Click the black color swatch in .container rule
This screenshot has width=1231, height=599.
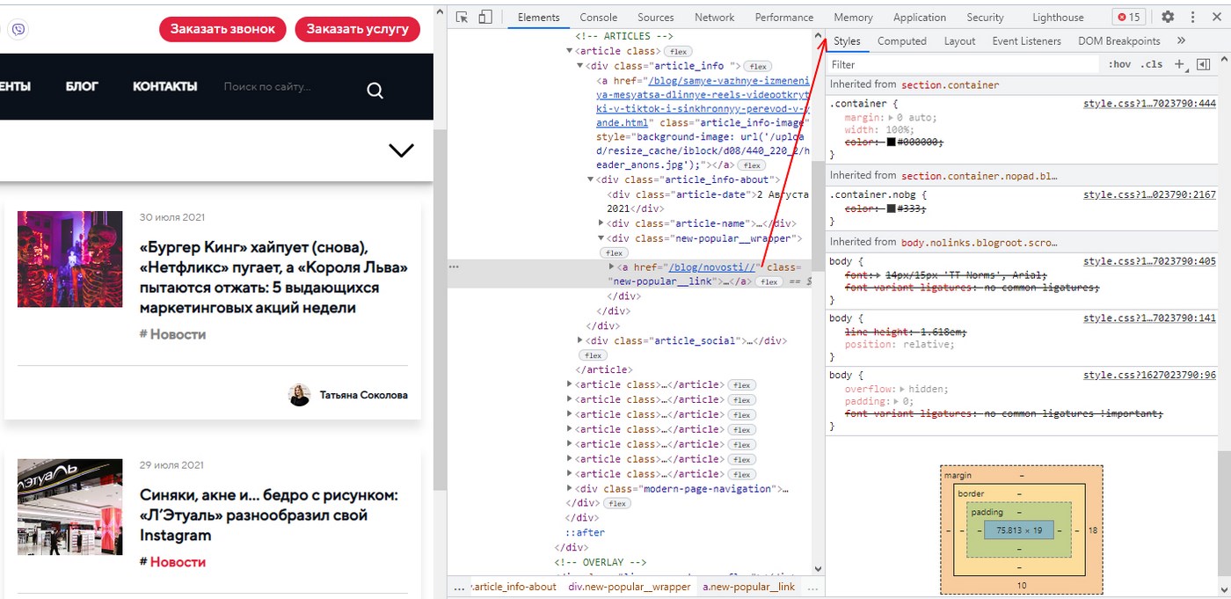pyautogui.click(x=891, y=142)
